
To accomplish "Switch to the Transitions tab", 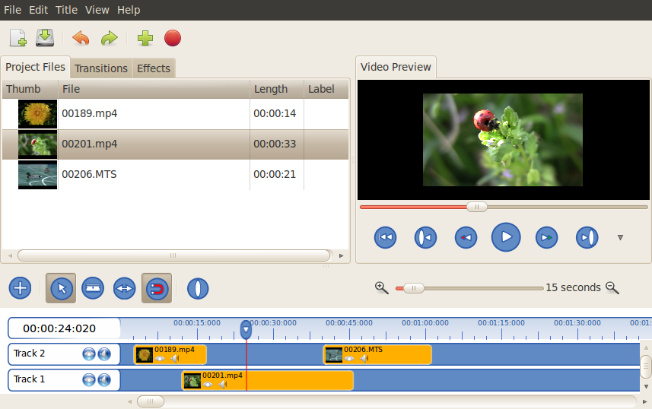I will (x=101, y=68).
